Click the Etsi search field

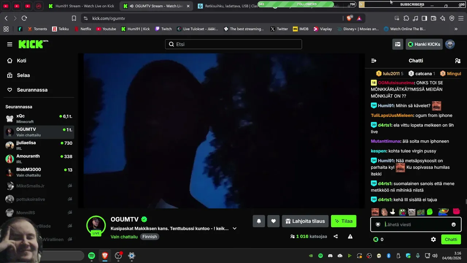[x=233, y=44]
